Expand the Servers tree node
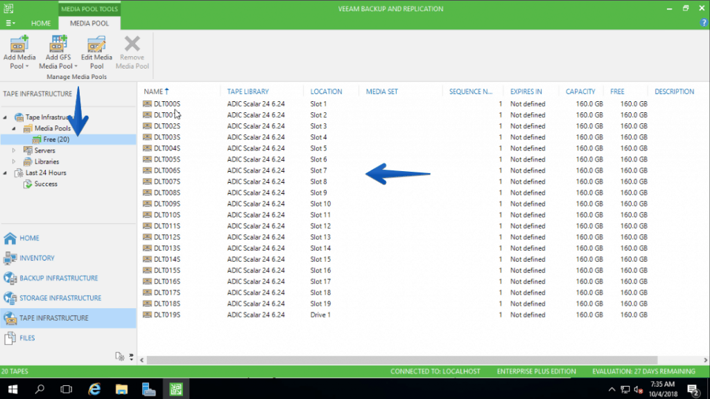 [14, 150]
